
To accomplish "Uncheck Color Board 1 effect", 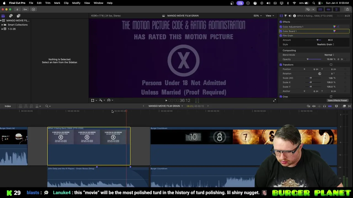I will [x=281, y=31].
